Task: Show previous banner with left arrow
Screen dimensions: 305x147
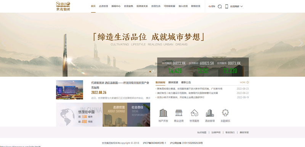Action: point(4,43)
